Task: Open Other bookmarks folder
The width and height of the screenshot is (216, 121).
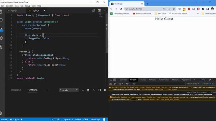Action: pos(209,13)
